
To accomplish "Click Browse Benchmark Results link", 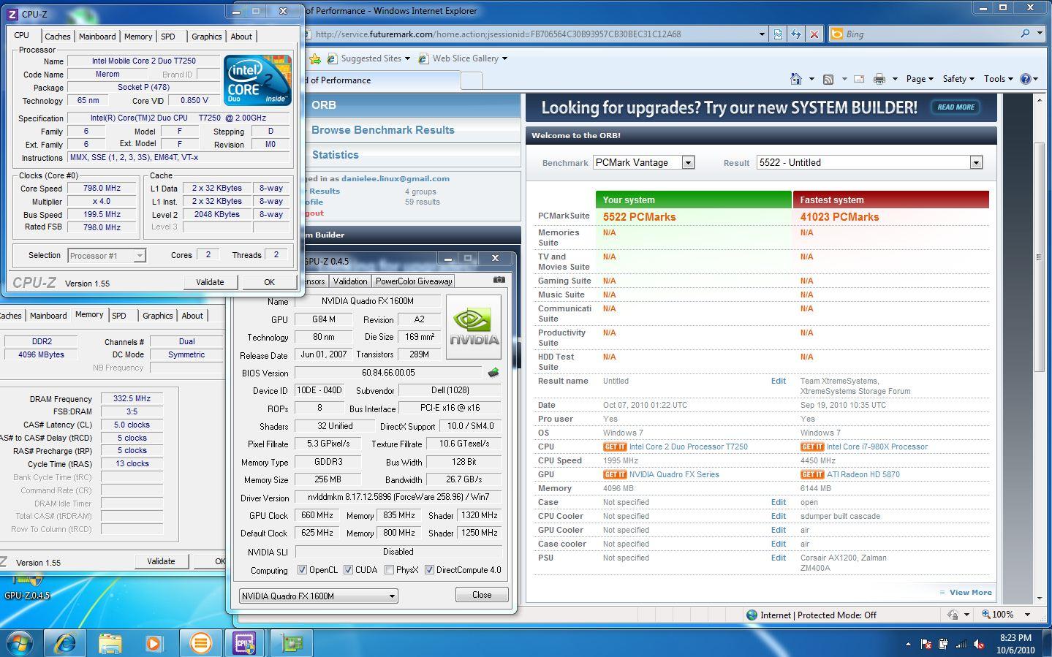I will (383, 130).
